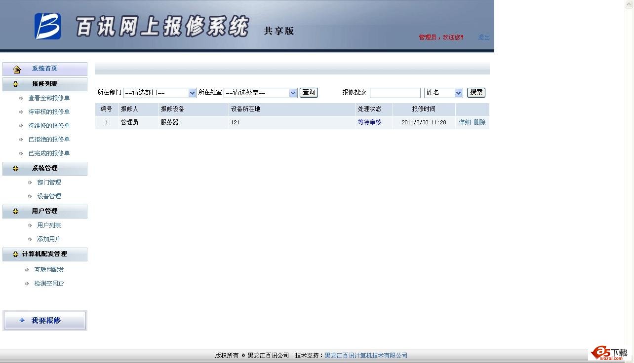The width and height of the screenshot is (634, 363).
Task: Click the arrow icon beside 部门管理
Action: point(30,182)
